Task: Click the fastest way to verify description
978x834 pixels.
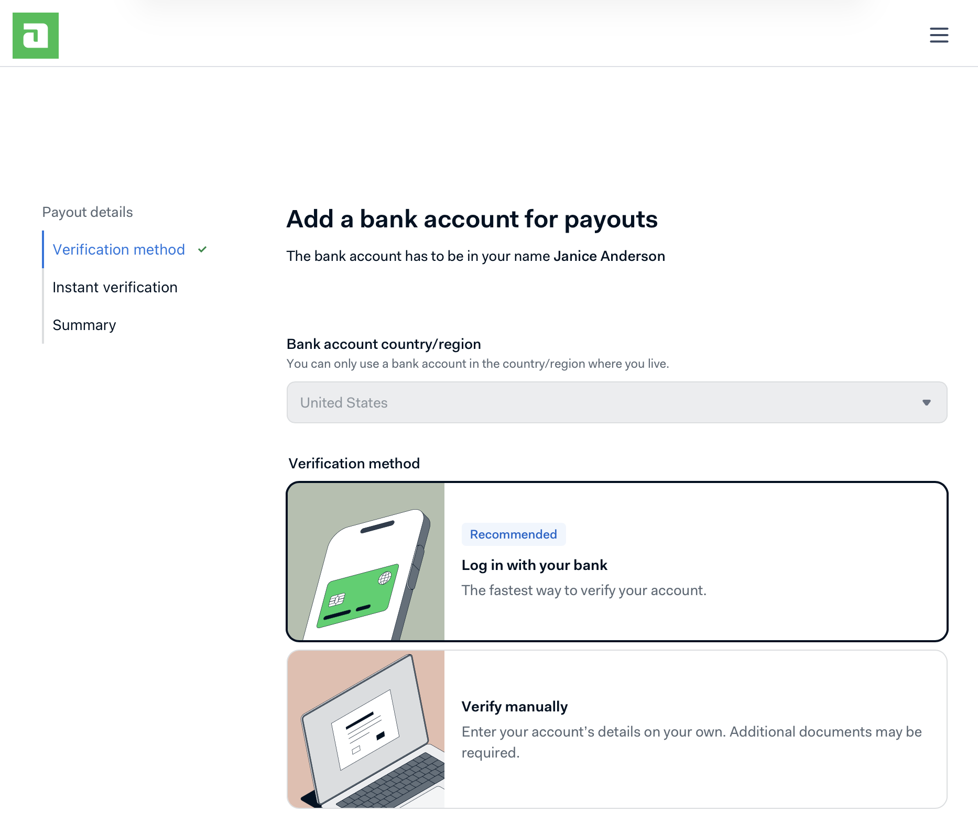Action: [584, 590]
